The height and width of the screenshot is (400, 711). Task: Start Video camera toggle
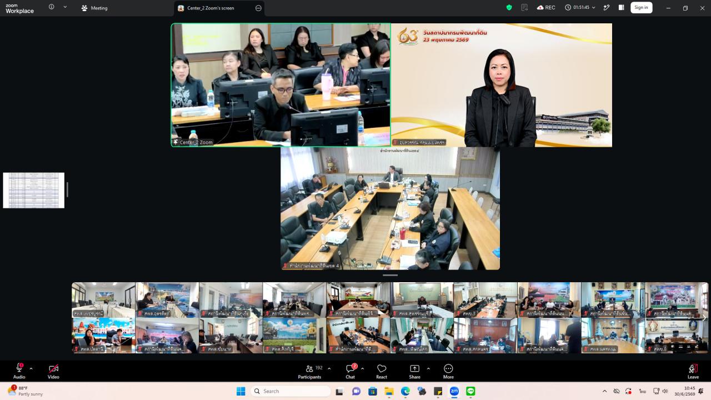[53, 372]
